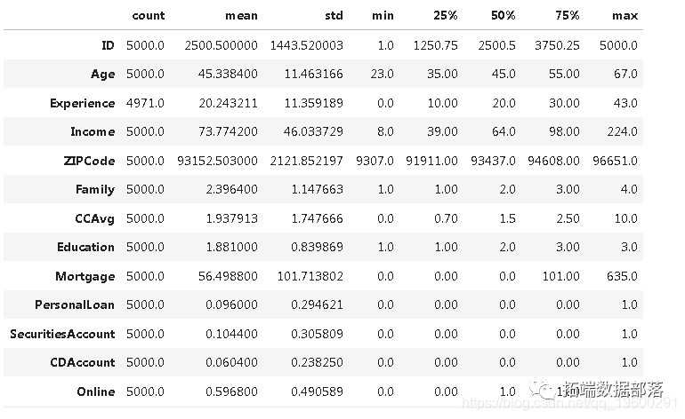Image resolution: width=685 pixels, height=419 pixels.
Task: Click Education std value 0.839869
Action: point(318,247)
